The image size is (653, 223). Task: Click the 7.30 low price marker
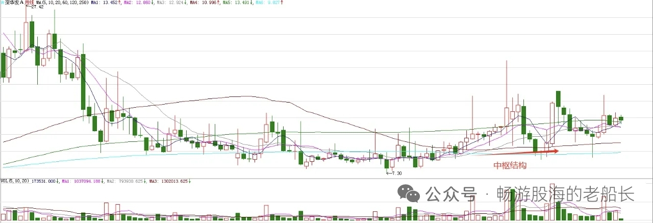tap(394, 174)
